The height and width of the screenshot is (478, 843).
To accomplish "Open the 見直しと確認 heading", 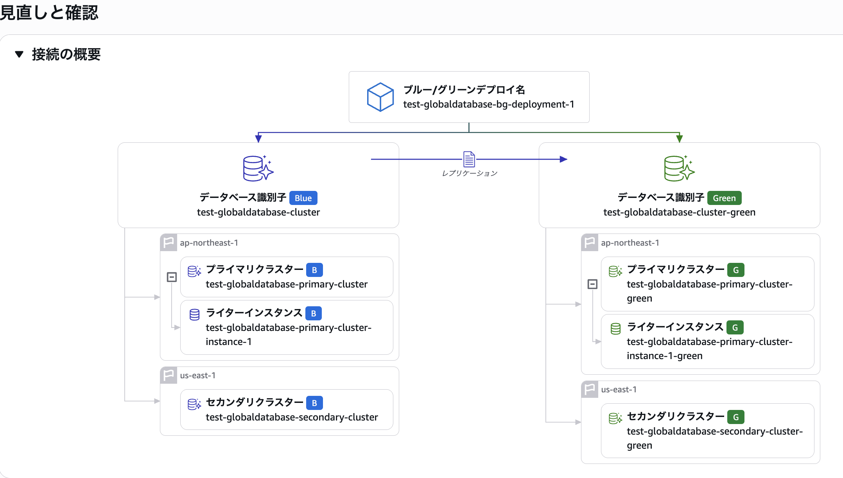I will [x=50, y=13].
